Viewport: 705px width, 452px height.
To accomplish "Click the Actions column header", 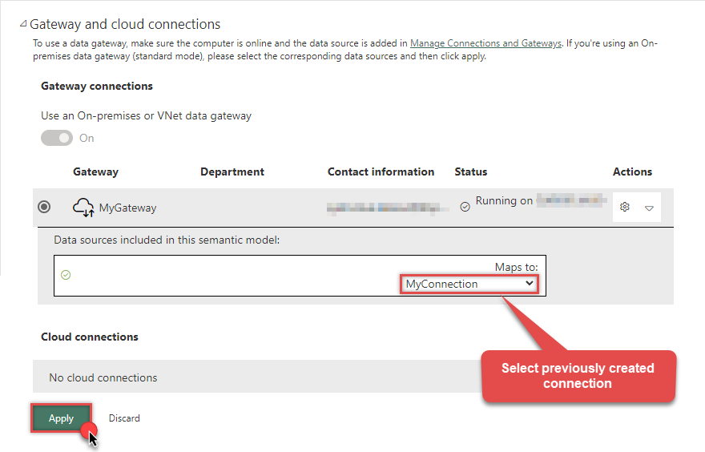I will [632, 172].
